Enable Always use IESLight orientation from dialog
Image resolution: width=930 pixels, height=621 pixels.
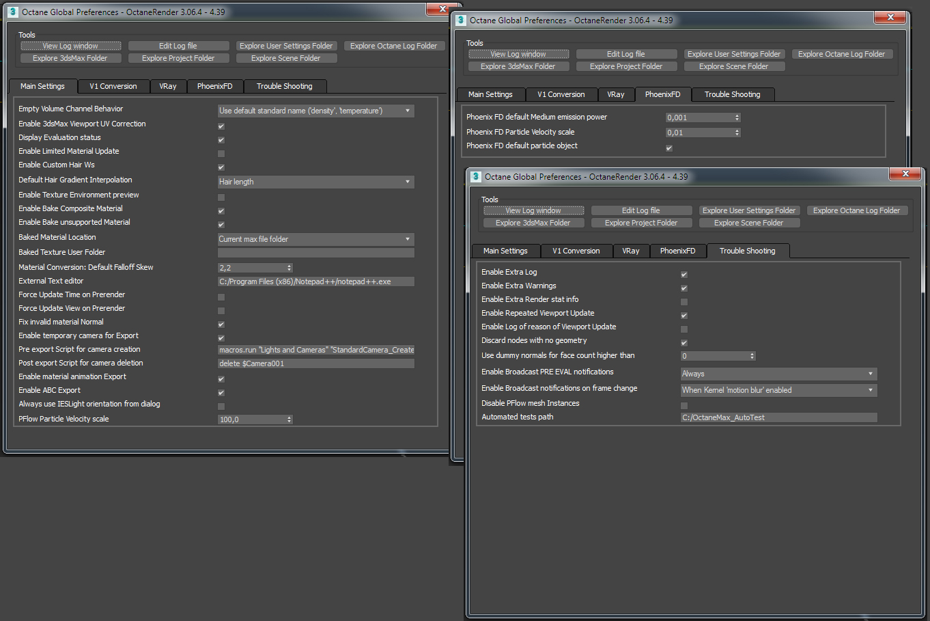click(221, 406)
